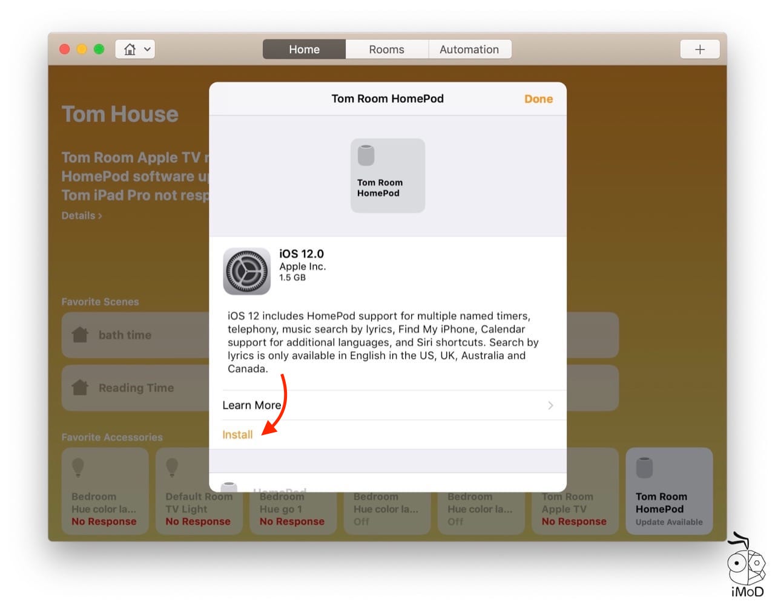Open Tom Room HomePod Update Available tile
The image size is (775, 605).
click(x=668, y=491)
